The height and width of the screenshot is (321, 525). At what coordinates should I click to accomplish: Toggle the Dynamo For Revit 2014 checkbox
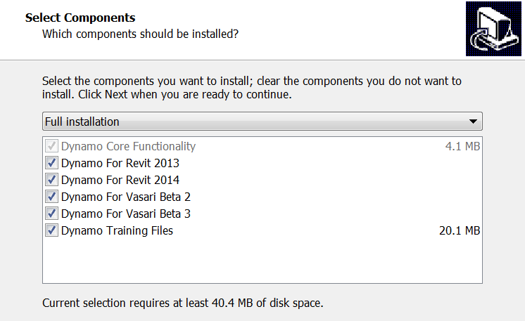pos(51,180)
